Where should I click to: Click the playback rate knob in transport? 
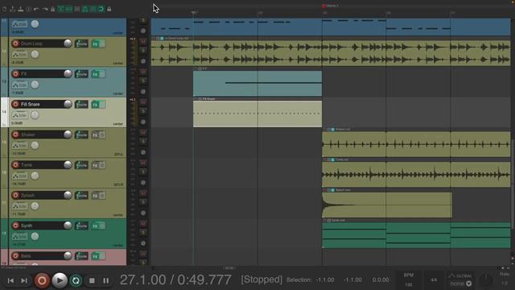pyautogui.click(x=485, y=280)
